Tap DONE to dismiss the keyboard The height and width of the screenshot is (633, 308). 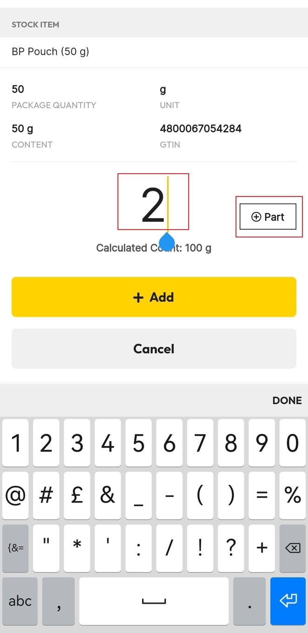pyautogui.click(x=287, y=400)
